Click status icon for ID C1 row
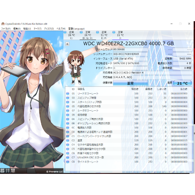This screenshot has height=195, width=195. pos(68,136)
